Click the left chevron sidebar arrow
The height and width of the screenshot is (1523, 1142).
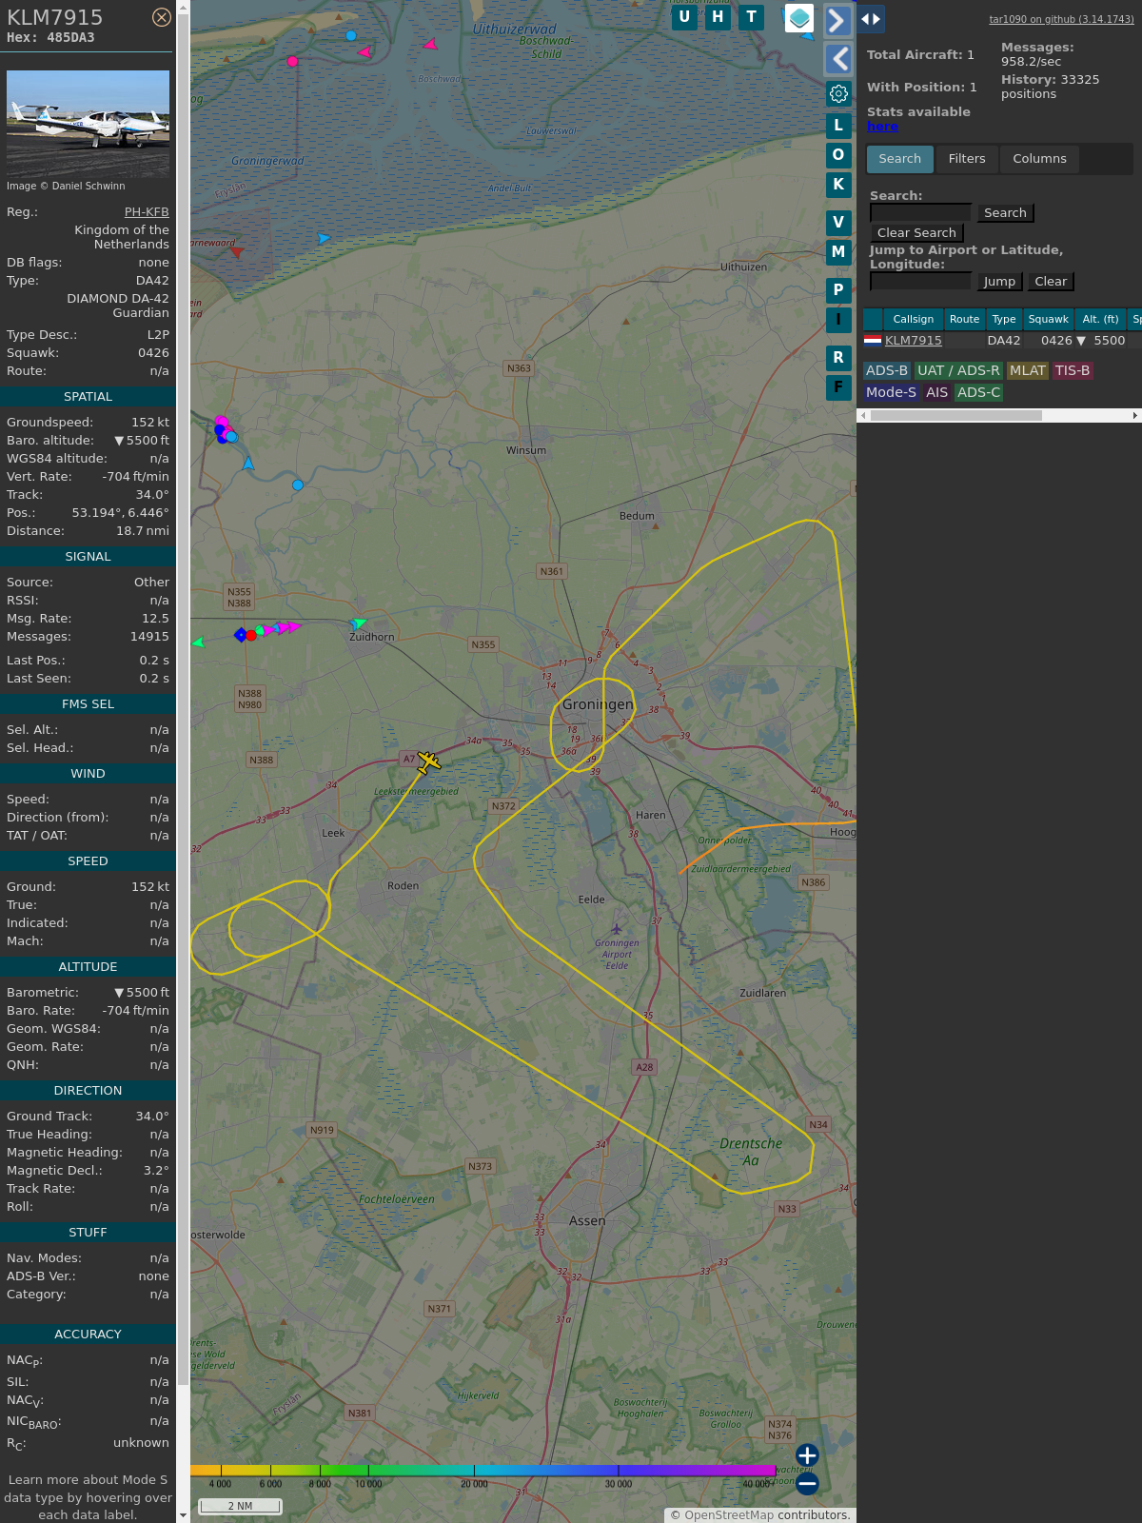click(837, 59)
